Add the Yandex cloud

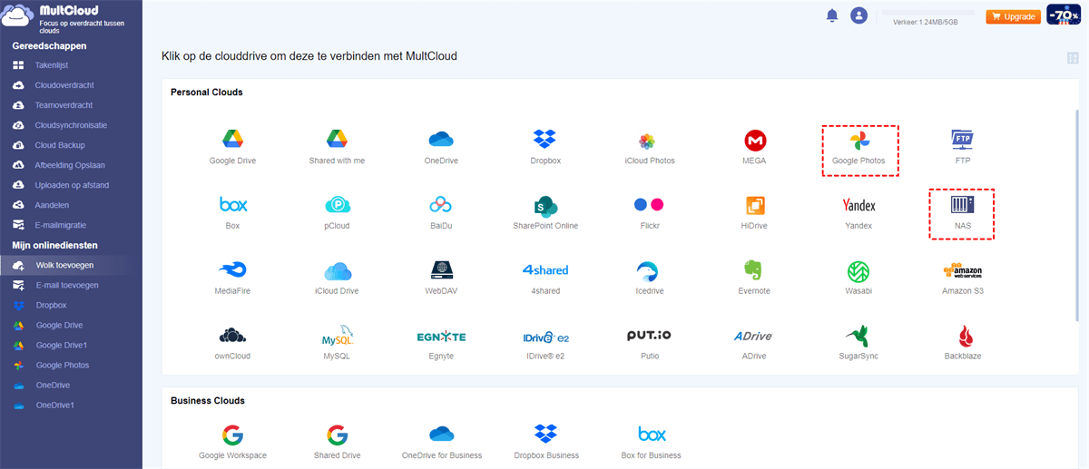(858, 205)
